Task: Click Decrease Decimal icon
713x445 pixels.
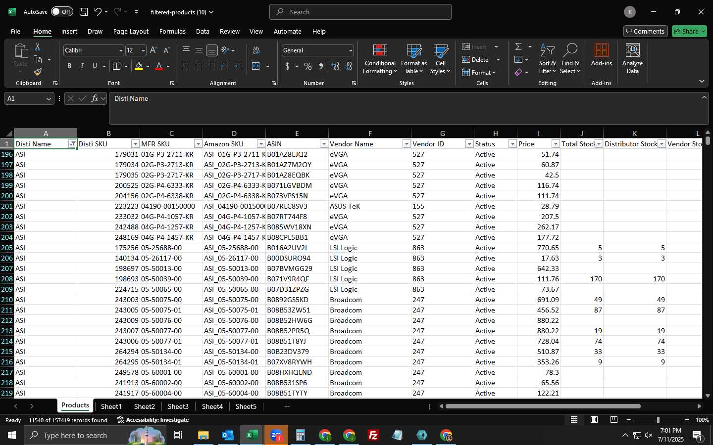Action: pyautogui.click(x=348, y=66)
